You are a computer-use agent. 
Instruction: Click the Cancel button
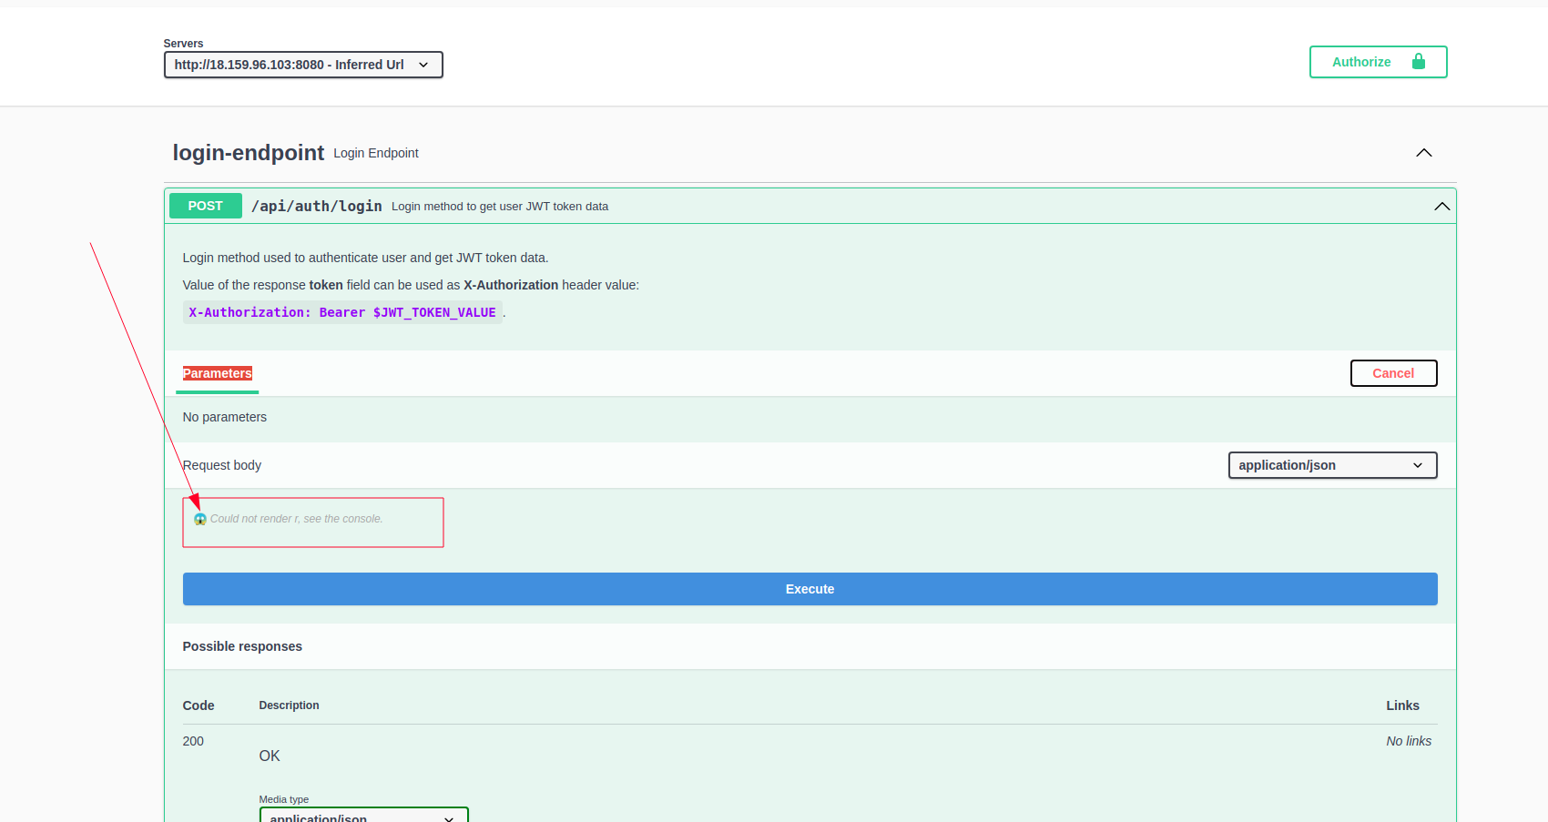pos(1393,373)
